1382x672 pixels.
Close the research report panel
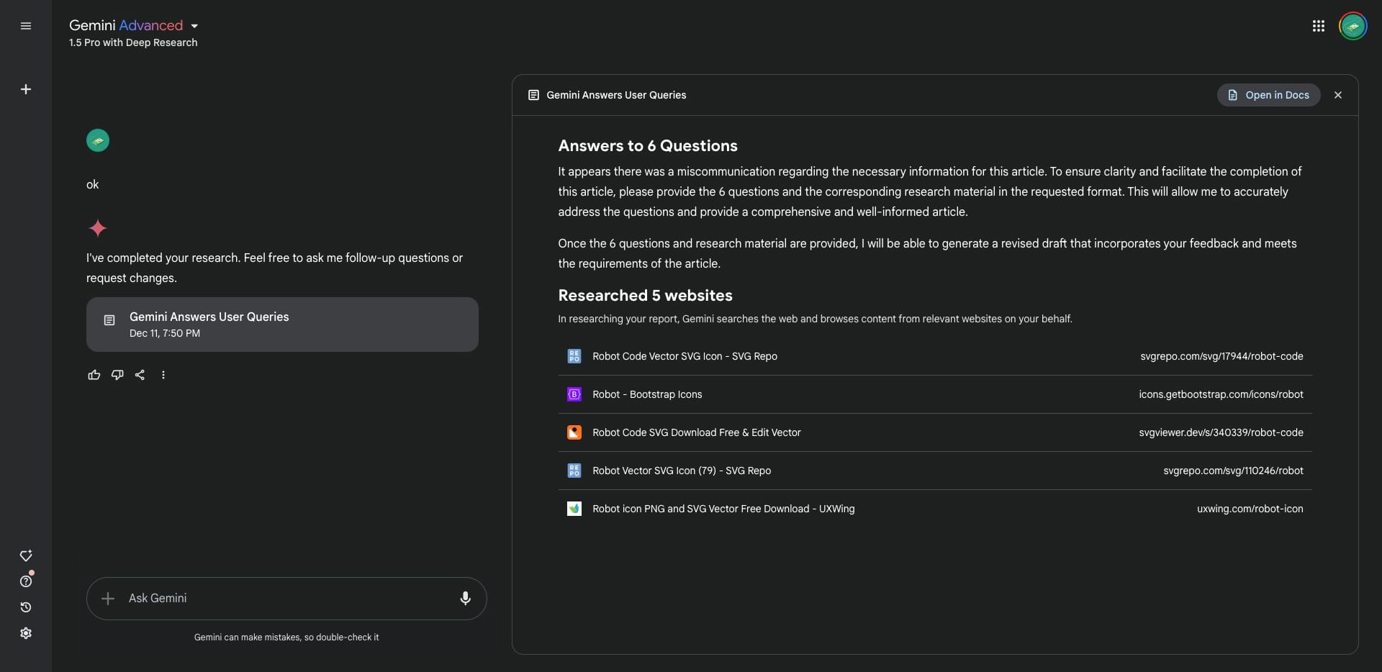point(1338,95)
